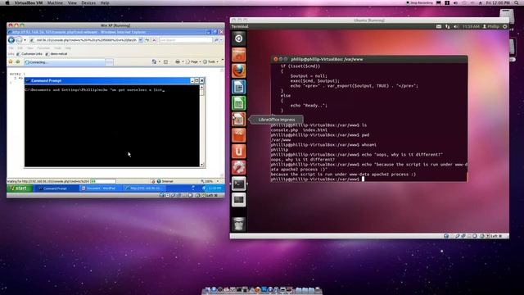This screenshot has width=524, height=295.
Task: Open the Machine menu
Action: 55,2
